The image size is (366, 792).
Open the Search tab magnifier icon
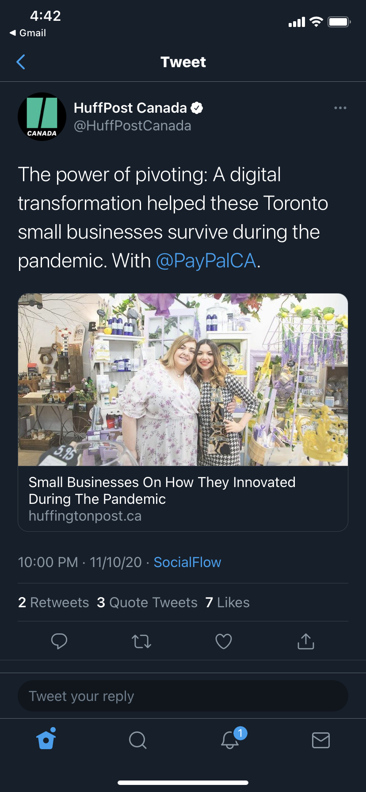(x=137, y=739)
